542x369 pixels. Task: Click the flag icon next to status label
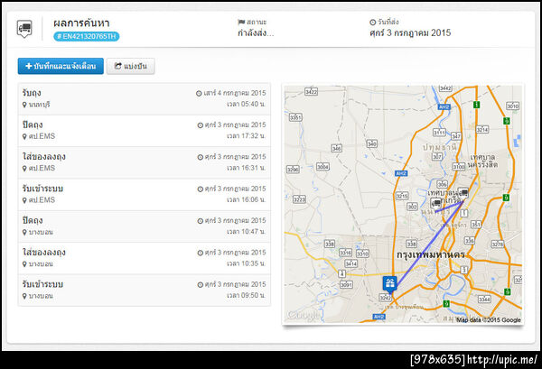(241, 22)
